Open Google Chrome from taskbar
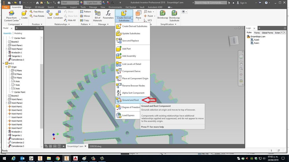289x162 pixels. [58, 158]
